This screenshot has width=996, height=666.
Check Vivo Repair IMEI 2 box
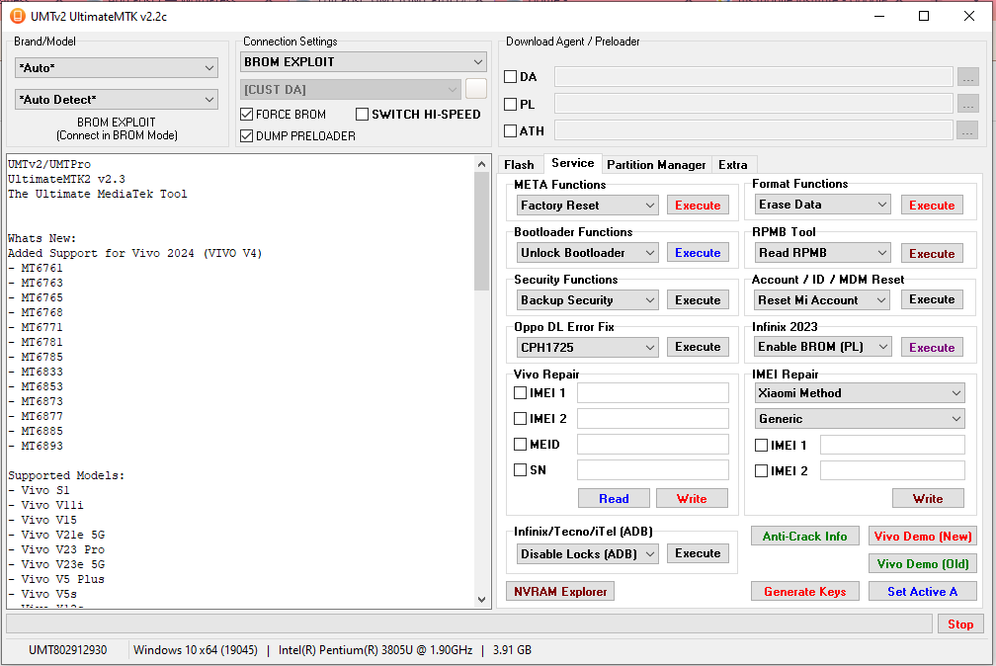pos(520,418)
